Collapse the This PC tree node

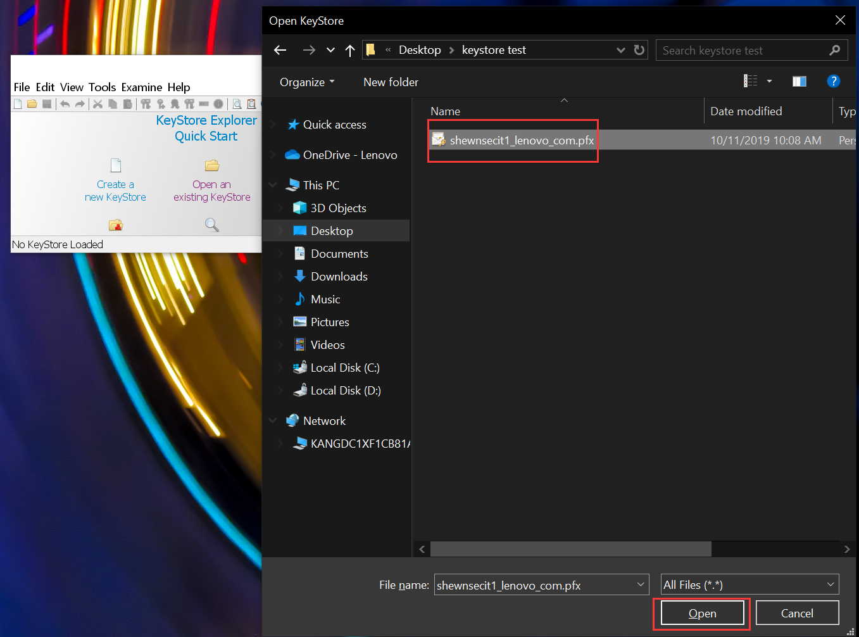(272, 184)
